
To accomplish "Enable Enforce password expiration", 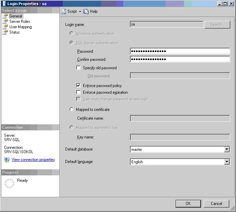I will (78, 92).
